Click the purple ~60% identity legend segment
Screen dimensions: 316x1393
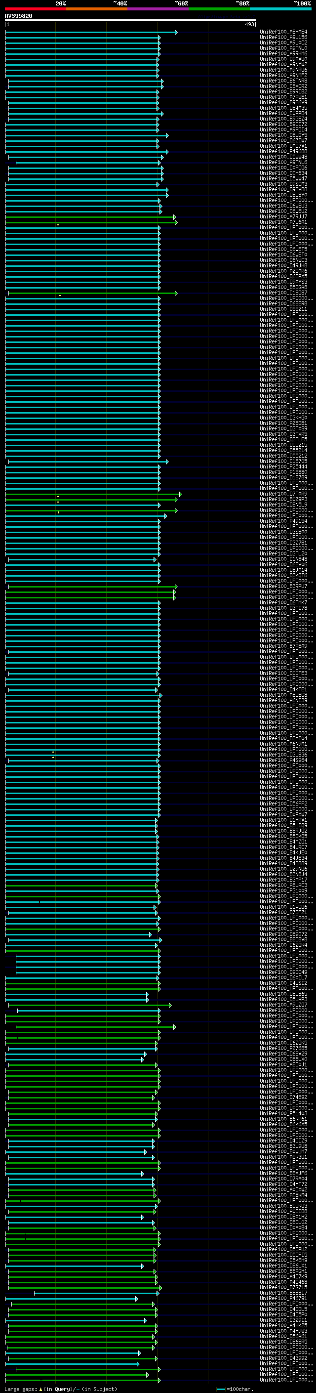[158, 9]
